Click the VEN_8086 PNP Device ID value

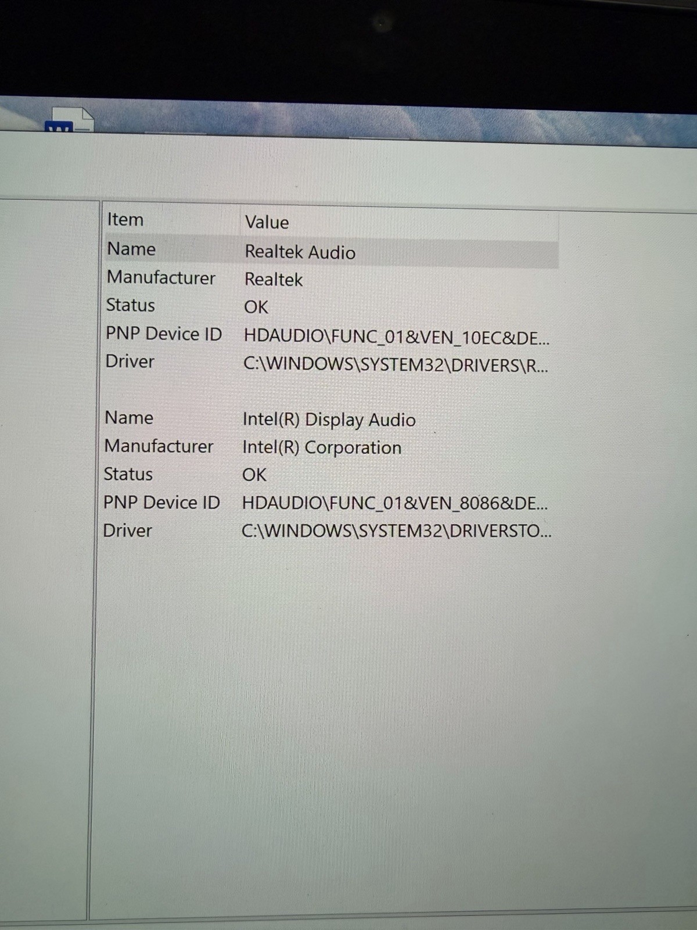(395, 503)
